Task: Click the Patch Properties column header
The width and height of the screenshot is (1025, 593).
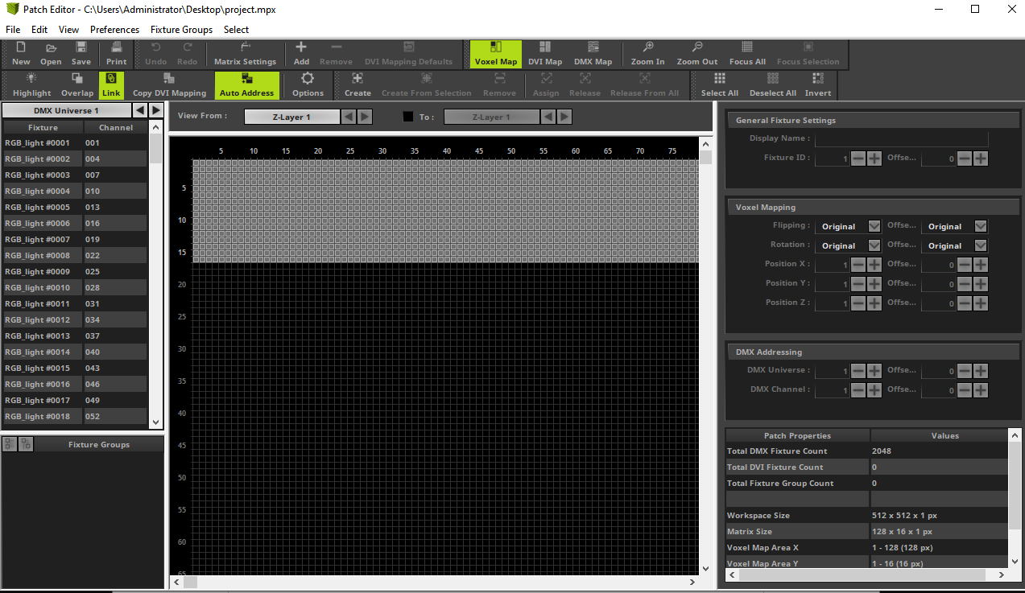Action: point(797,435)
